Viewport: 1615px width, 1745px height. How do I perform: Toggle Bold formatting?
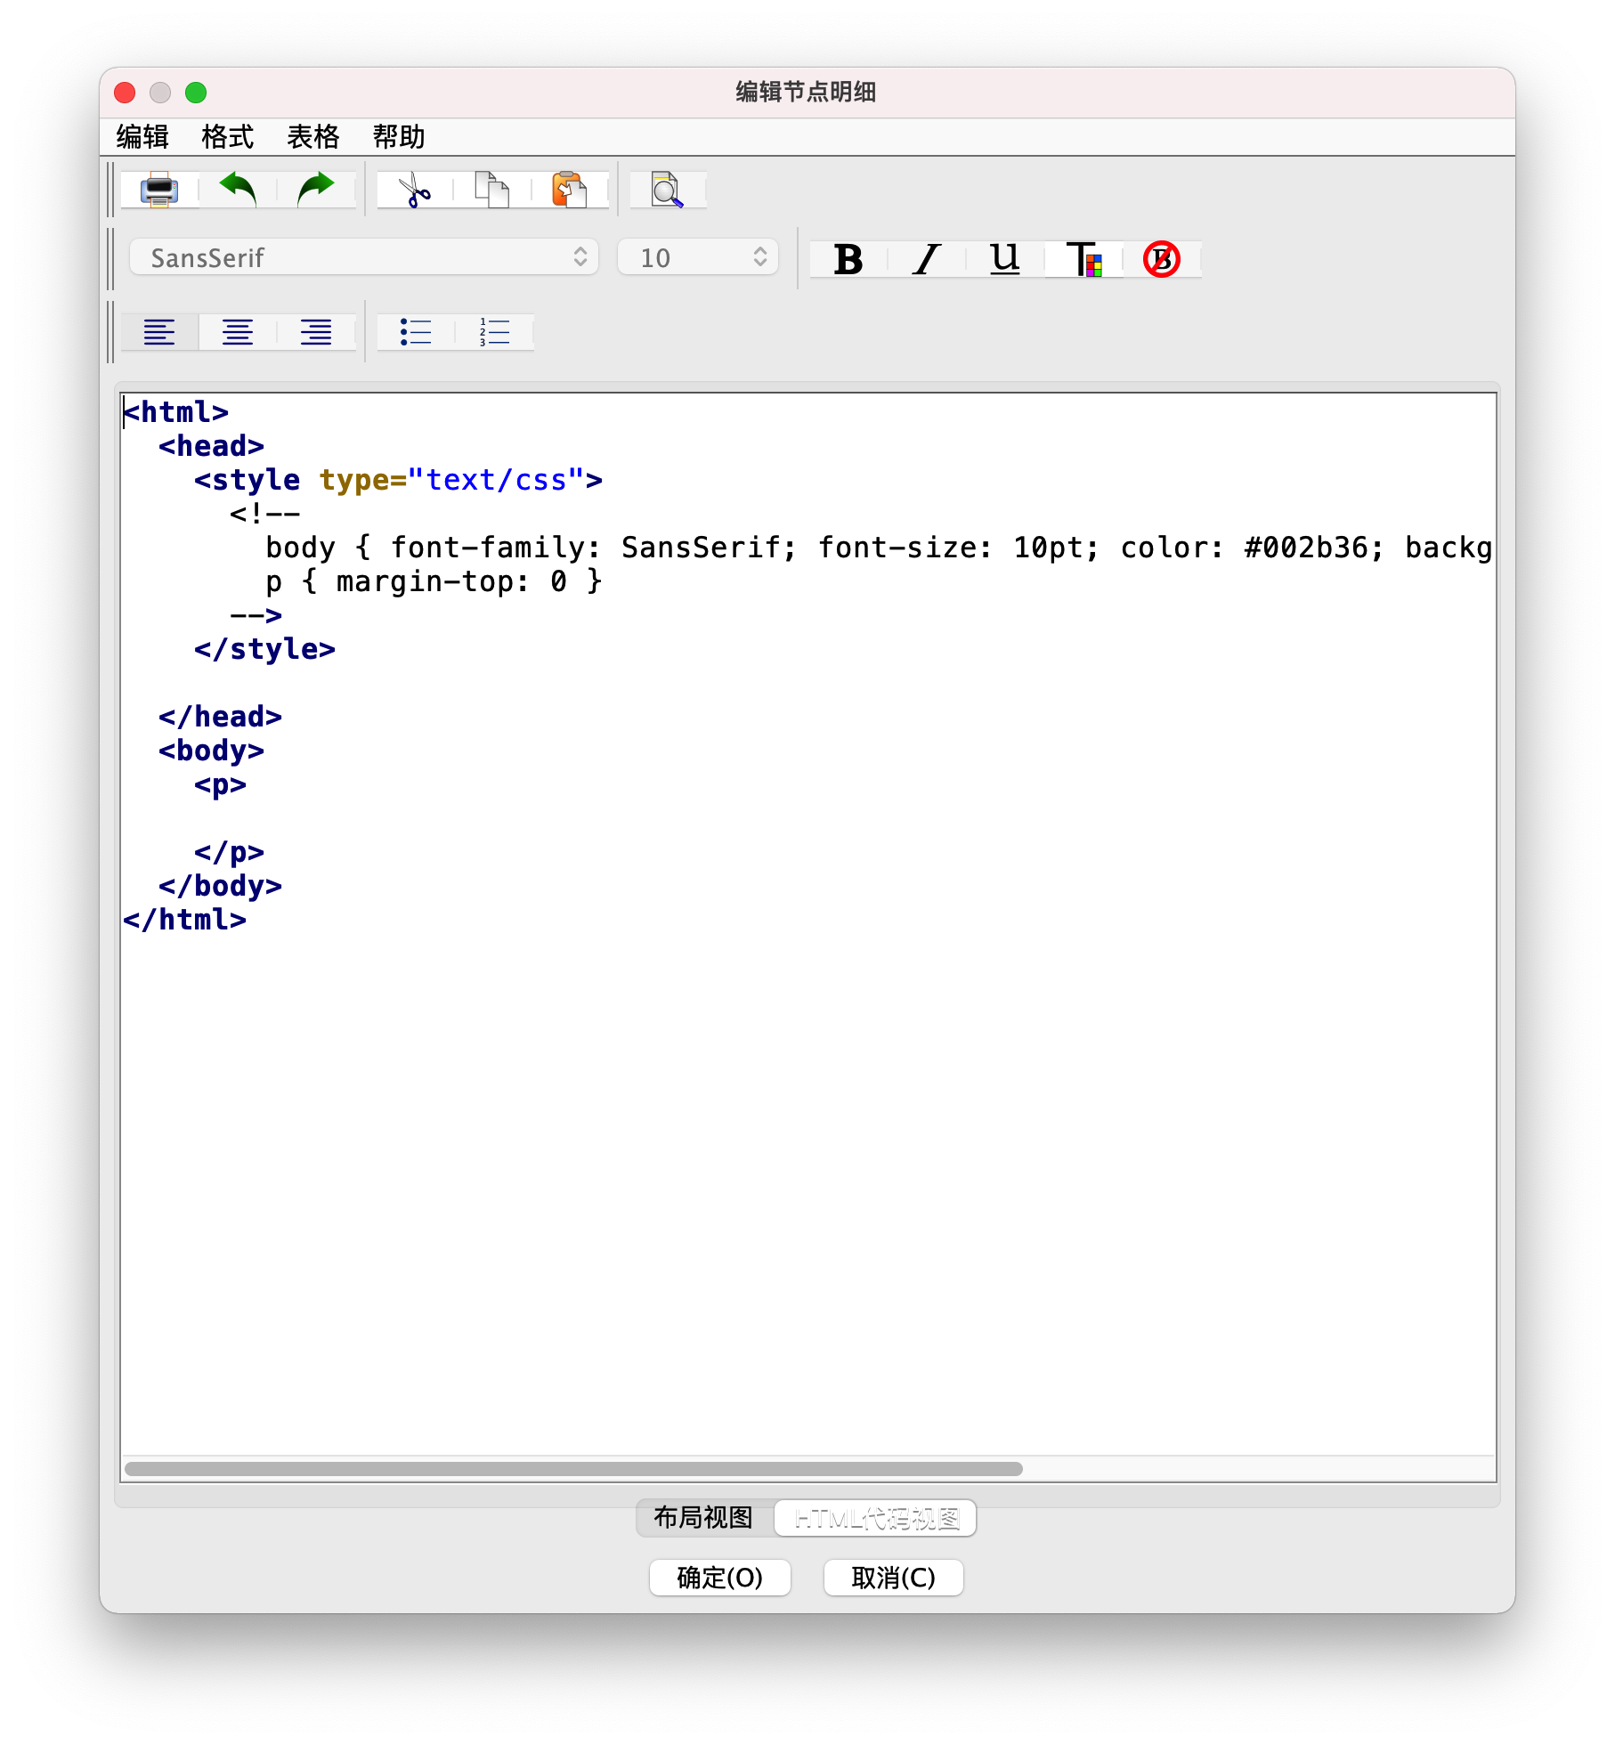(848, 259)
